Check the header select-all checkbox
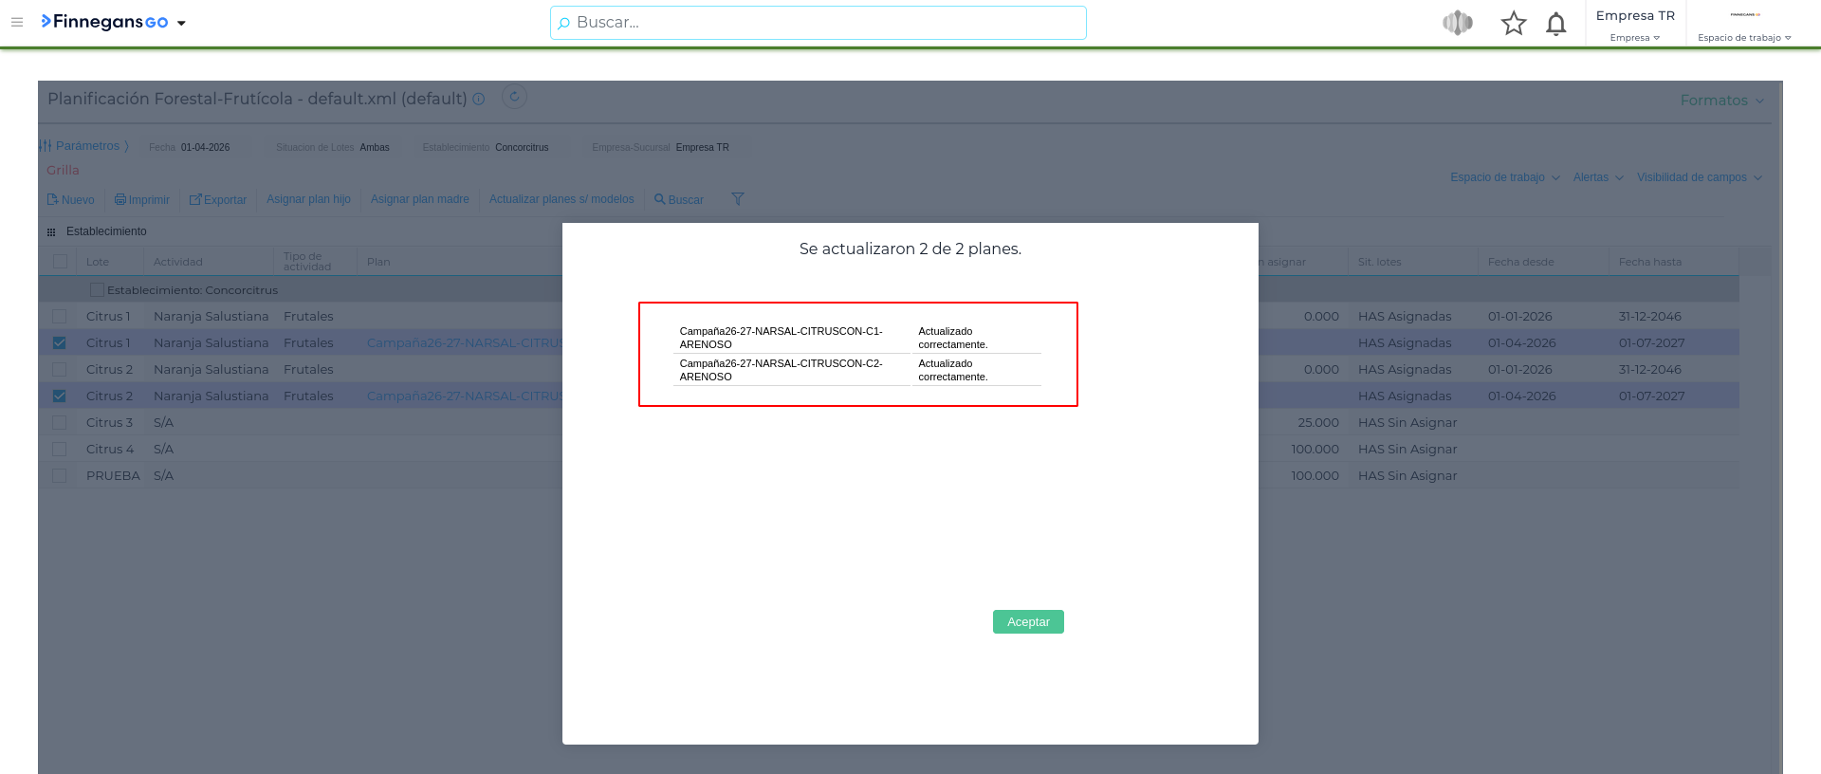Image resolution: width=1821 pixels, height=774 pixels. (61, 262)
